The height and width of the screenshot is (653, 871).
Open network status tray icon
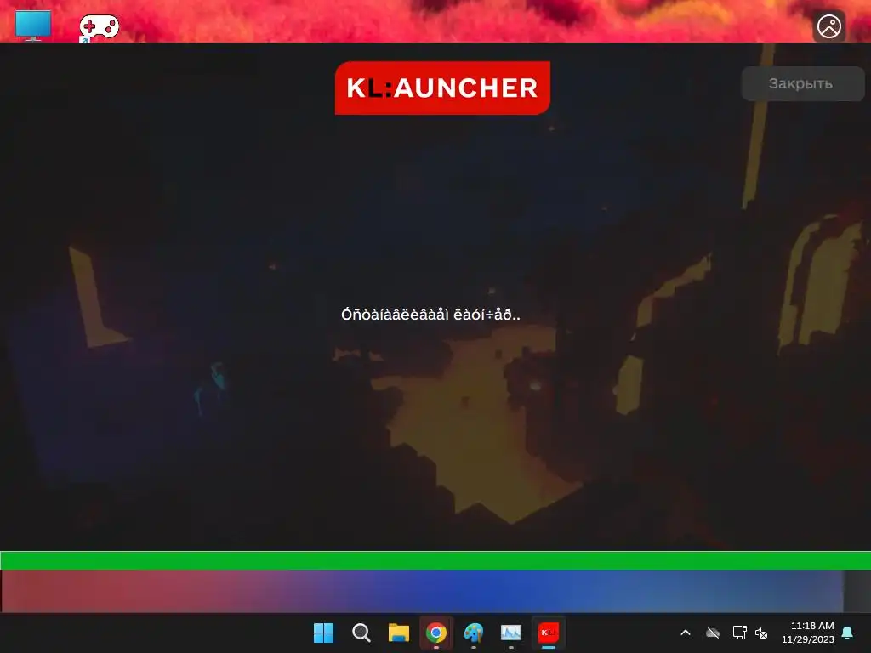point(739,633)
